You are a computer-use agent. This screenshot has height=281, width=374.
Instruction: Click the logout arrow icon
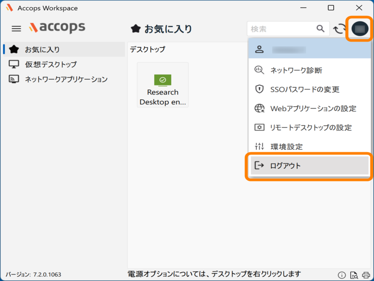click(x=259, y=165)
